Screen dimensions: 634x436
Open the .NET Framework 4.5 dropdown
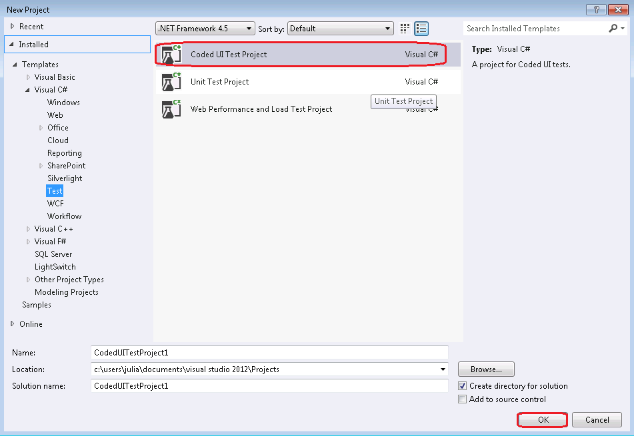click(x=205, y=29)
